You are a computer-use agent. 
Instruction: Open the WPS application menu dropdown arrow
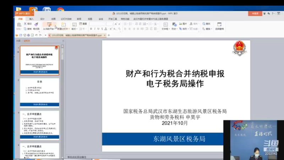pos(33,14)
